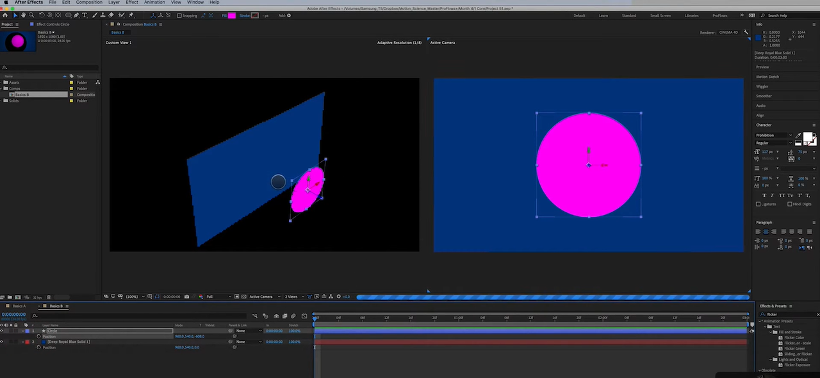Select the Ellipse shape tool
This screenshot has height=378, width=820.
(69, 15)
